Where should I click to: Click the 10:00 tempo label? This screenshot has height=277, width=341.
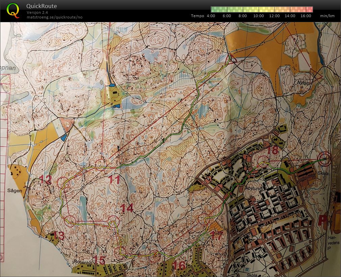(258, 16)
